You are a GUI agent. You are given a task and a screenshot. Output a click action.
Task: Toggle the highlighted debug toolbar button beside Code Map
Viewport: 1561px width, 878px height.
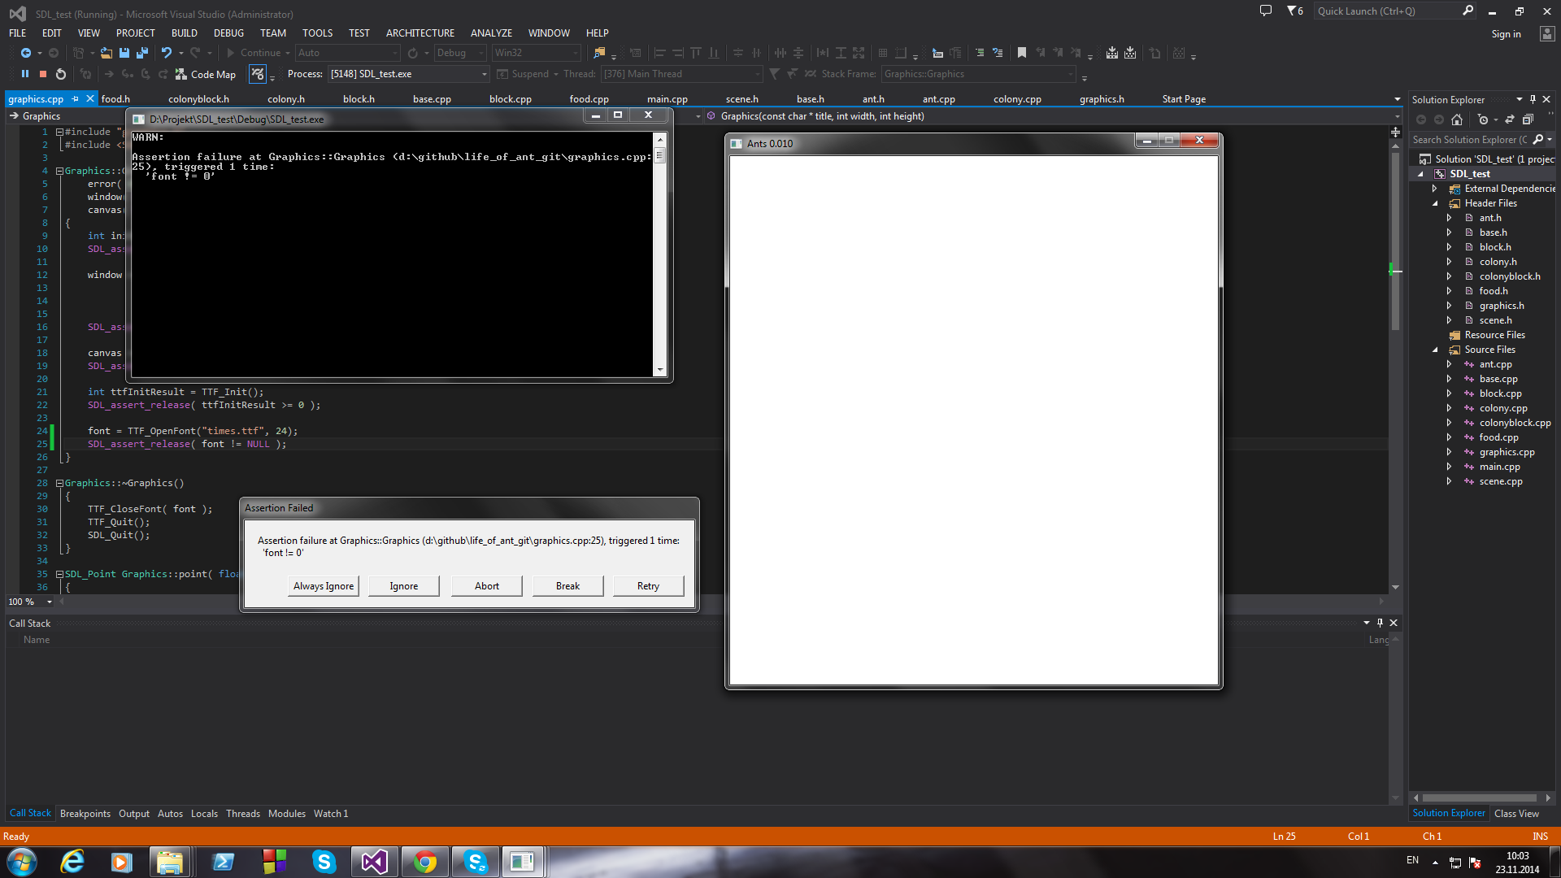(x=258, y=74)
